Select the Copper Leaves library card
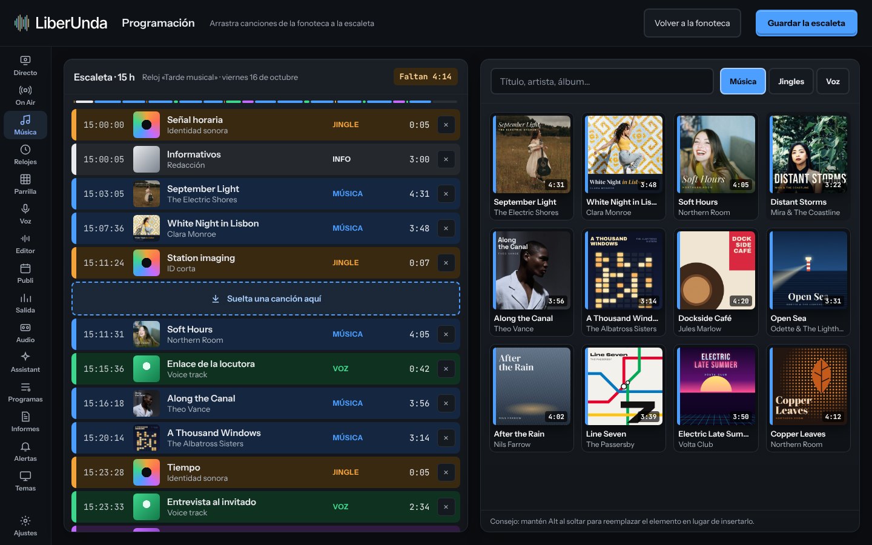The width and height of the screenshot is (872, 545). pyautogui.click(x=808, y=398)
